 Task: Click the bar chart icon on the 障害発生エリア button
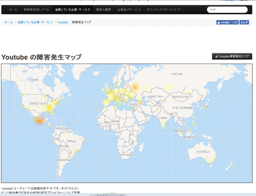click(216, 57)
